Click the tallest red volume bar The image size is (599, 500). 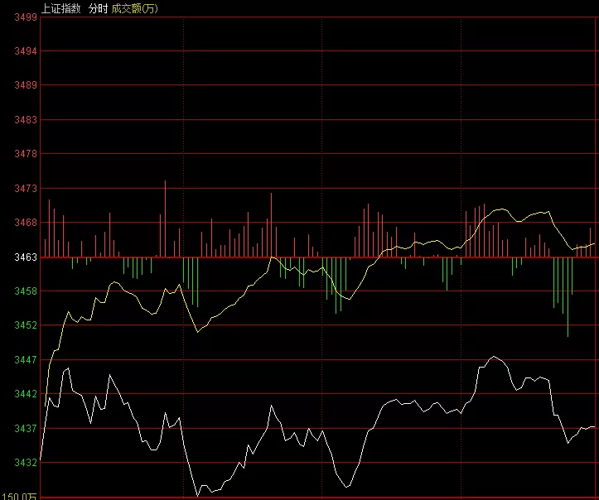click(166, 219)
